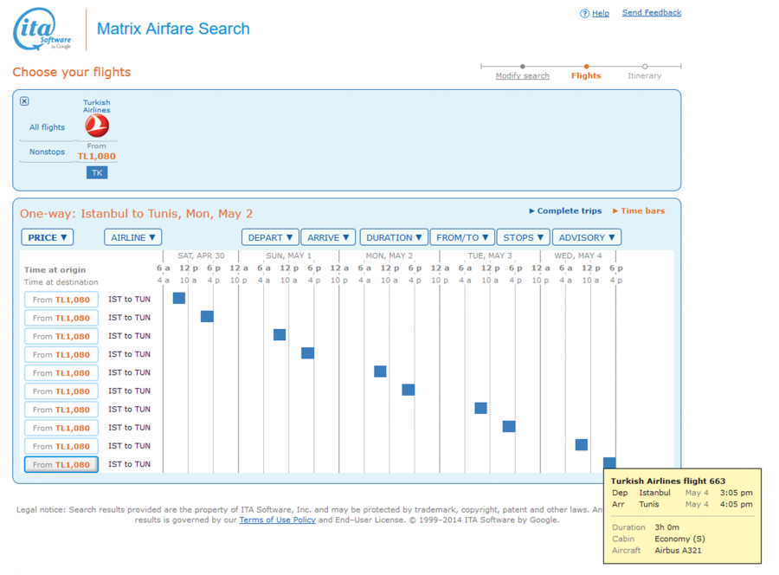
Task: Click the Saturday Apr 30 afternoon flight bar
Action: pyautogui.click(x=207, y=316)
